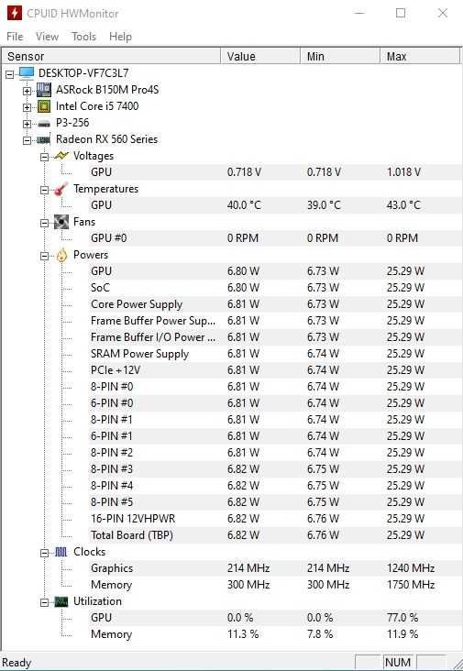
Task: Select the Memory row under Clocks
Action: tap(274, 585)
